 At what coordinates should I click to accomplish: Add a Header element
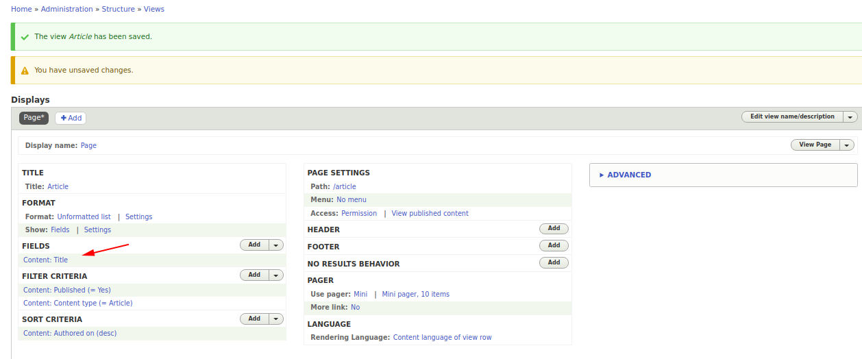click(554, 229)
